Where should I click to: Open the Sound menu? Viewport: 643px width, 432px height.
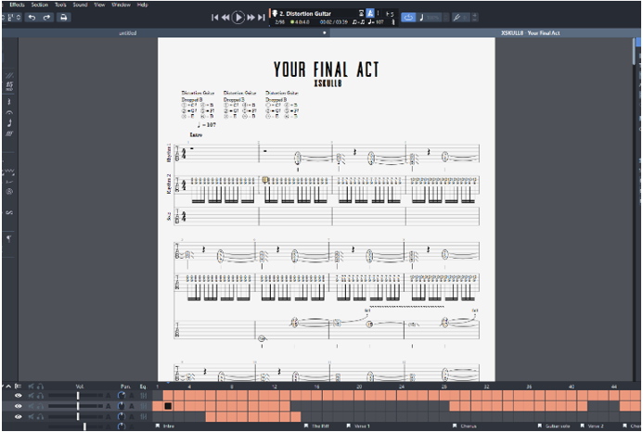coord(81,5)
